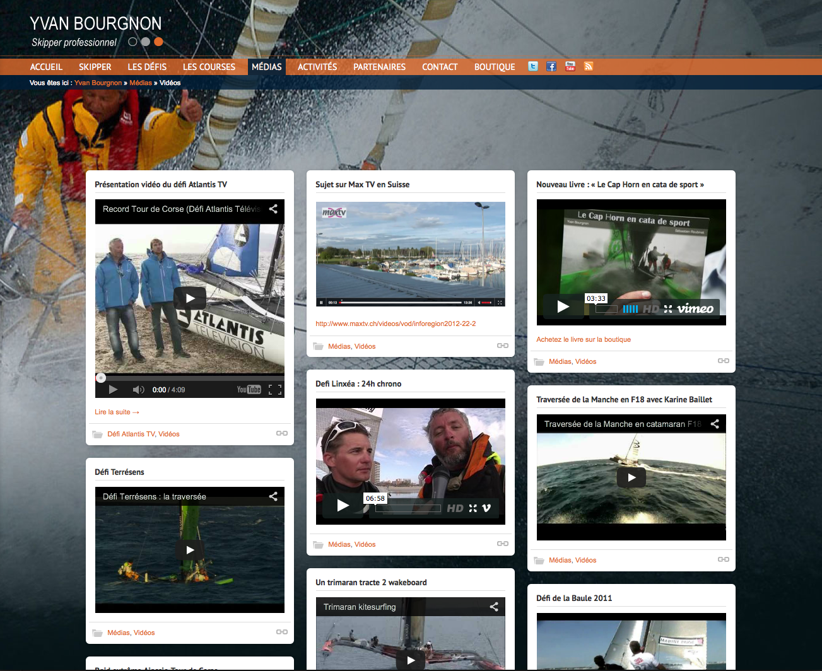Select the dark theme color dot
This screenshot has width=822, height=671.
click(x=132, y=42)
